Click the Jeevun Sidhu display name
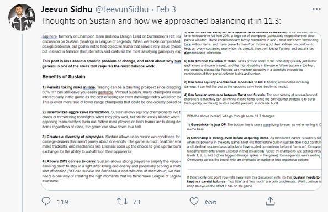 tap(66, 9)
